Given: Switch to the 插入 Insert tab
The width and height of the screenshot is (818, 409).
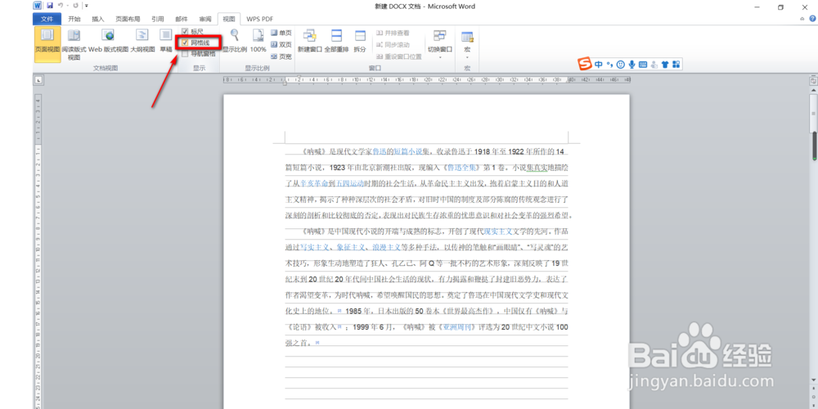Looking at the screenshot, I should tap(98, 19).
